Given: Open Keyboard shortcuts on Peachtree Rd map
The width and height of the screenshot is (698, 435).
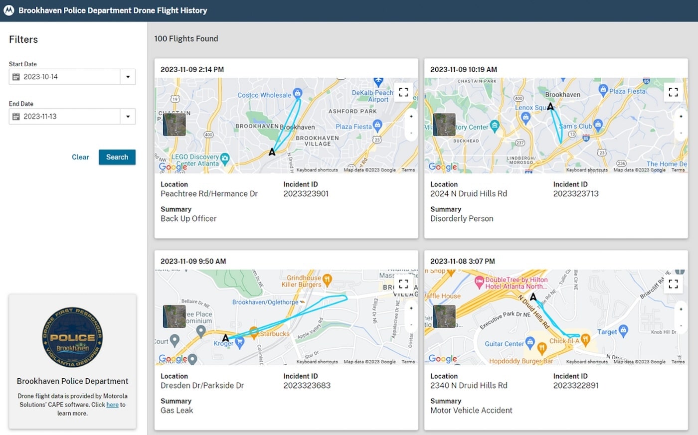Looking at the screenshot, I should [317, 170].
